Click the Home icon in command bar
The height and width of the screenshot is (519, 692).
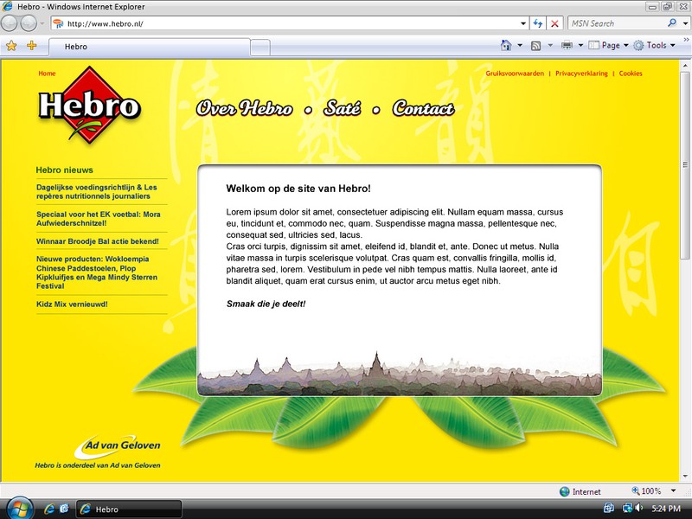coord(506,45)
